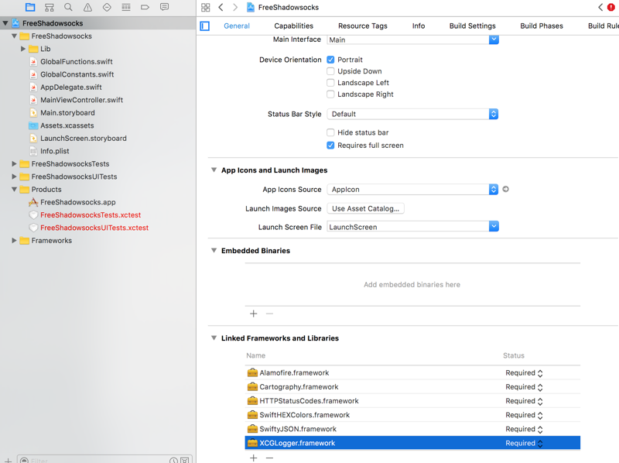This screenshot has height=463, width=619.
Task: Select FreeShadowsocksUITests.xctest product
Action: tap(94, 228)
